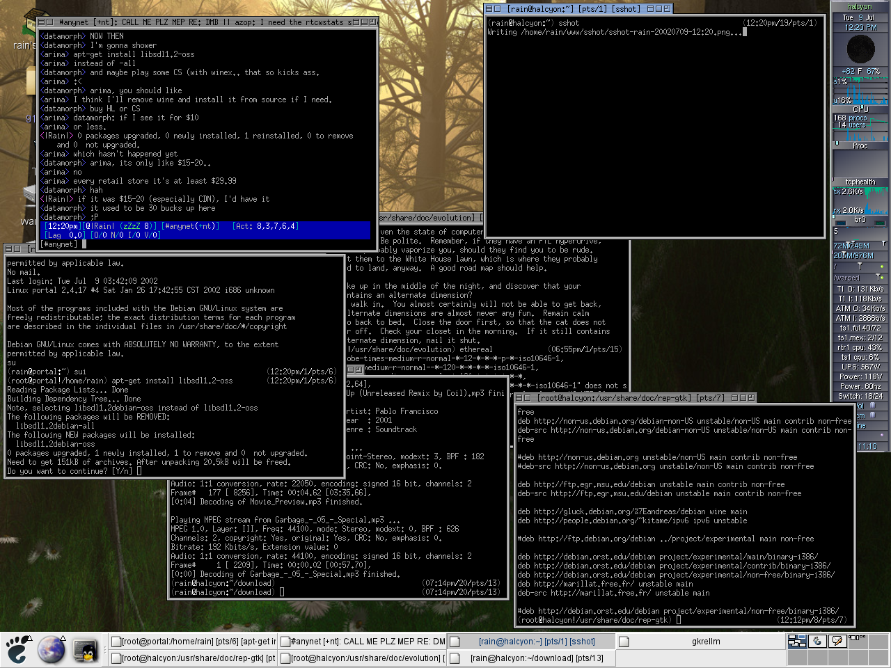Click the CPU usage chart in gkrellm
The image size is (891, 668).
[860, 90]
